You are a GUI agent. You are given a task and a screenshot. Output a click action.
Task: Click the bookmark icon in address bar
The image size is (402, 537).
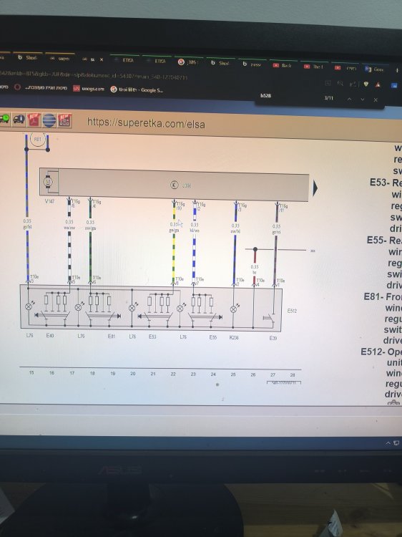[328, 83]
